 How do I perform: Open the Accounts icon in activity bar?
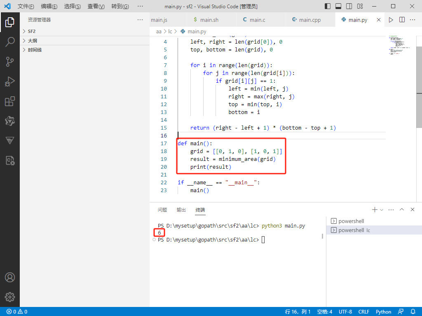click(10, 277)
